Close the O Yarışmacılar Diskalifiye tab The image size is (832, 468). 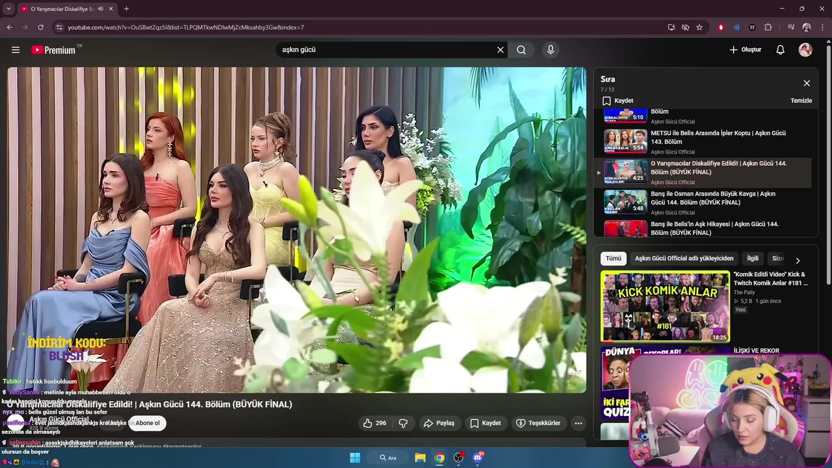pyautogui.click(x=111, y=9)
